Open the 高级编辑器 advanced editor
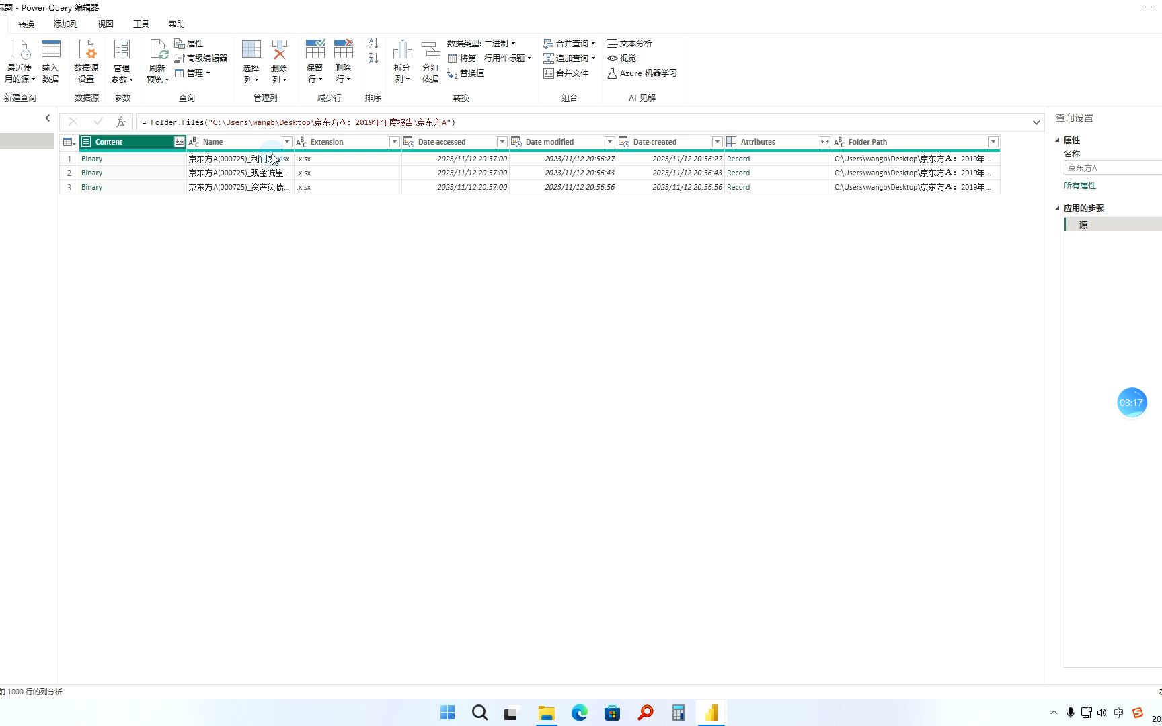Screen dimensions: 1162x726 pos(201,58)
